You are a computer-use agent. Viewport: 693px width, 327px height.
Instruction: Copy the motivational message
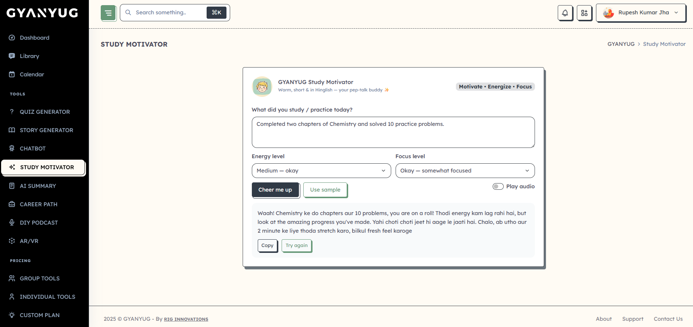coord(267,246)
